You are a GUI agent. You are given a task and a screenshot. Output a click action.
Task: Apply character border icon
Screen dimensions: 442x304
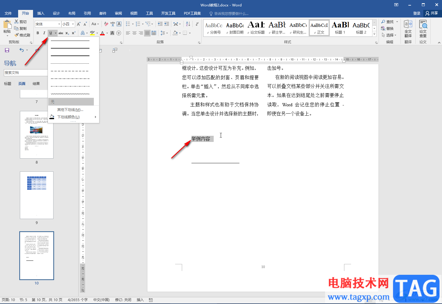coord(119,24)
